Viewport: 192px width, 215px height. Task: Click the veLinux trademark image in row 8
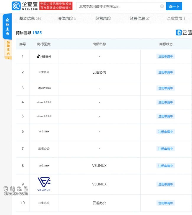(x=44, y=165)
